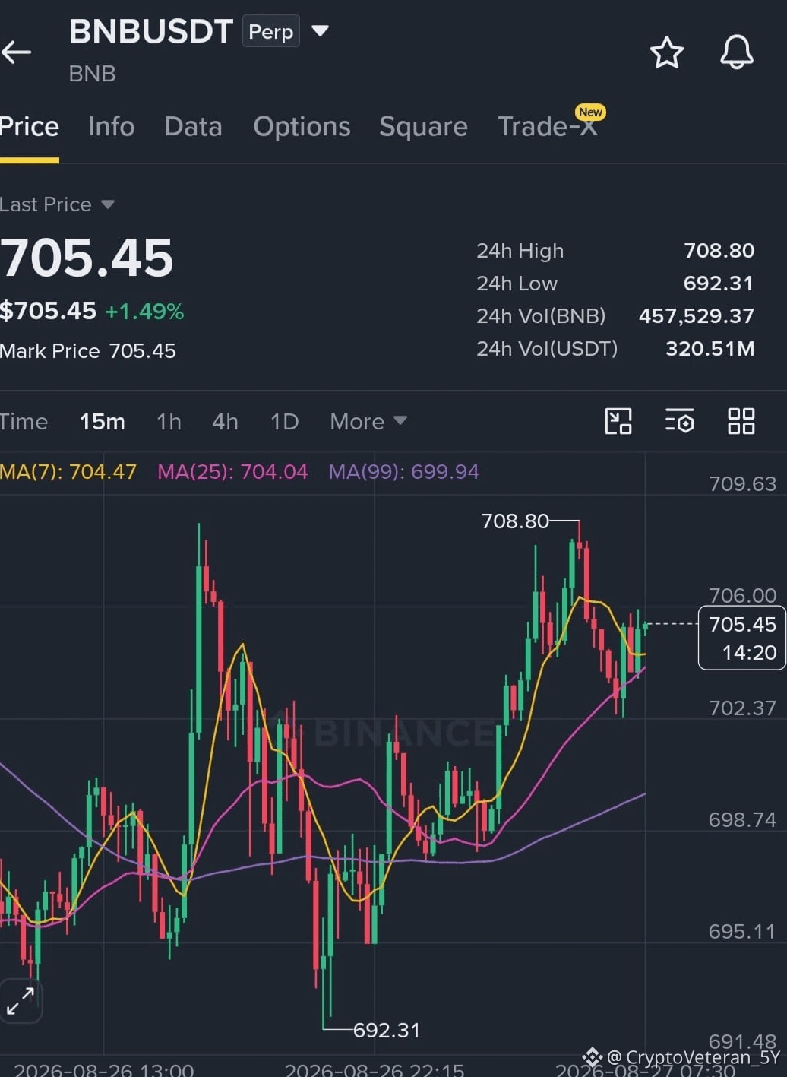The width and height of the screenshot is (787, 1077).
Task: Switch to the Price tab
Action: click(x=29, y=126)
